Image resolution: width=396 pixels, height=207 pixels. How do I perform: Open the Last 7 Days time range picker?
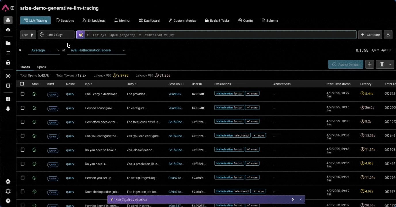click(x=56, y=35)
